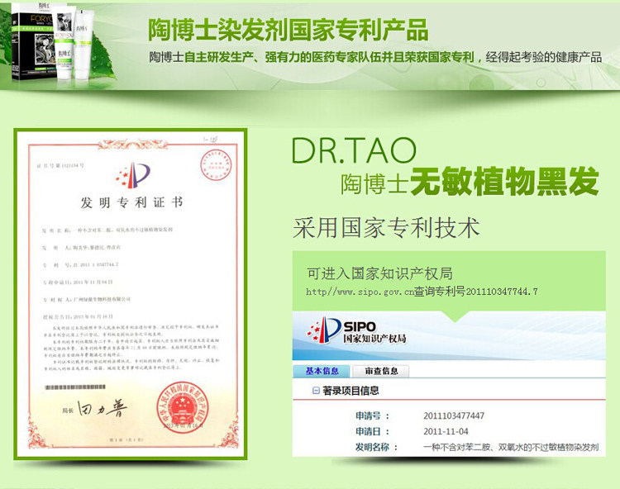Click the 申请号 label
The height and width of the screenshot is (489, 620).
click(372, 415)
